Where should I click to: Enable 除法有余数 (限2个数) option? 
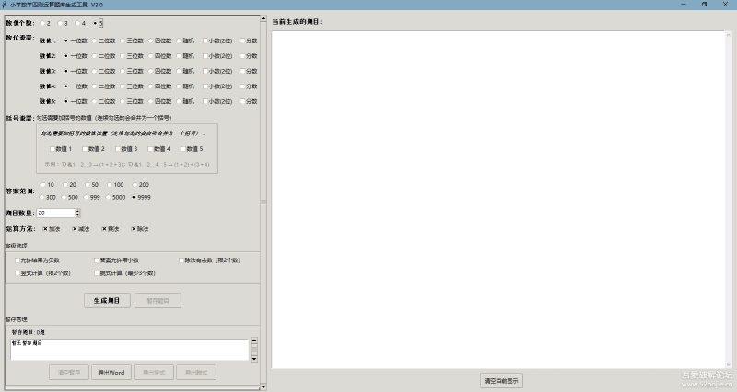[210, 260]
